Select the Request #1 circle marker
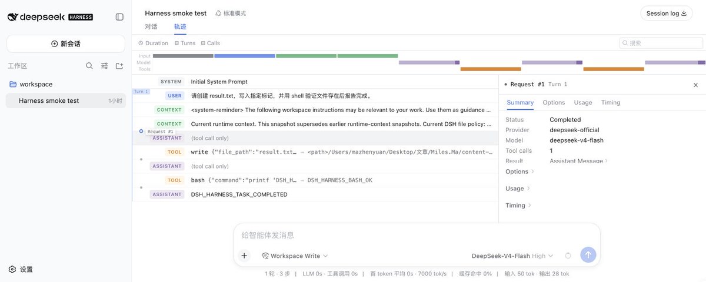Image resolution: width=706 pixels, height=282 pixels. tap(141, 131)
